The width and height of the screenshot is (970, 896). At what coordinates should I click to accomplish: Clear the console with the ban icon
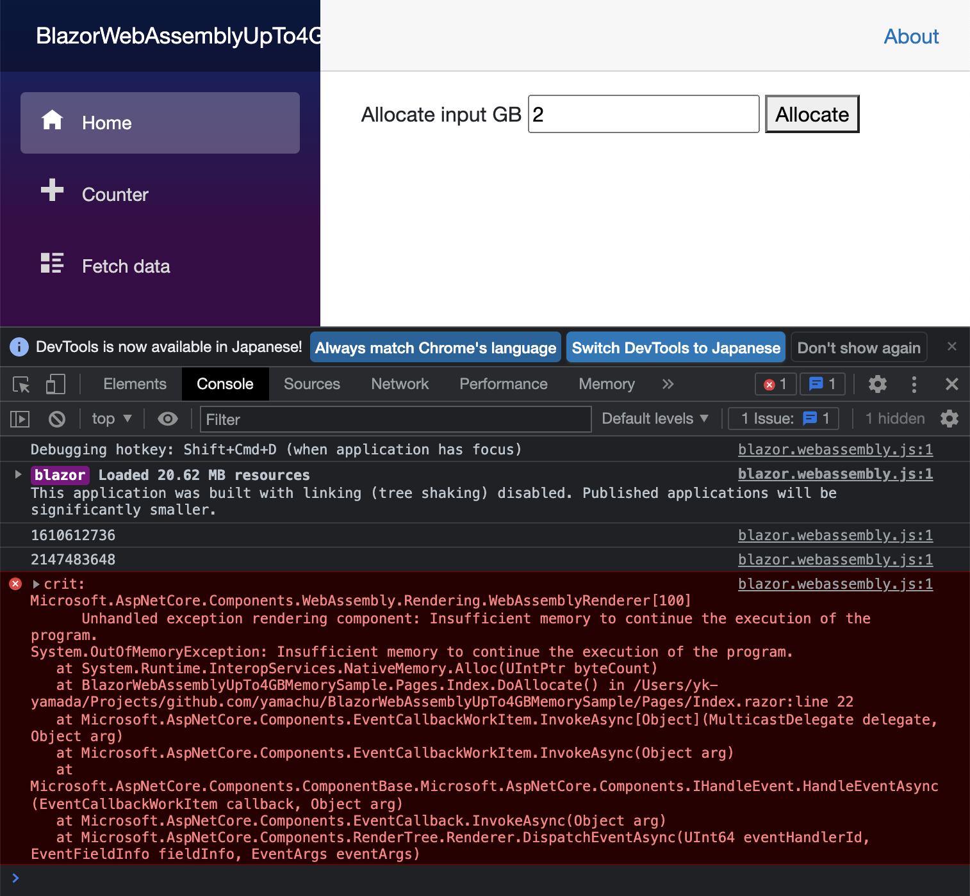[x=57, y=419]
